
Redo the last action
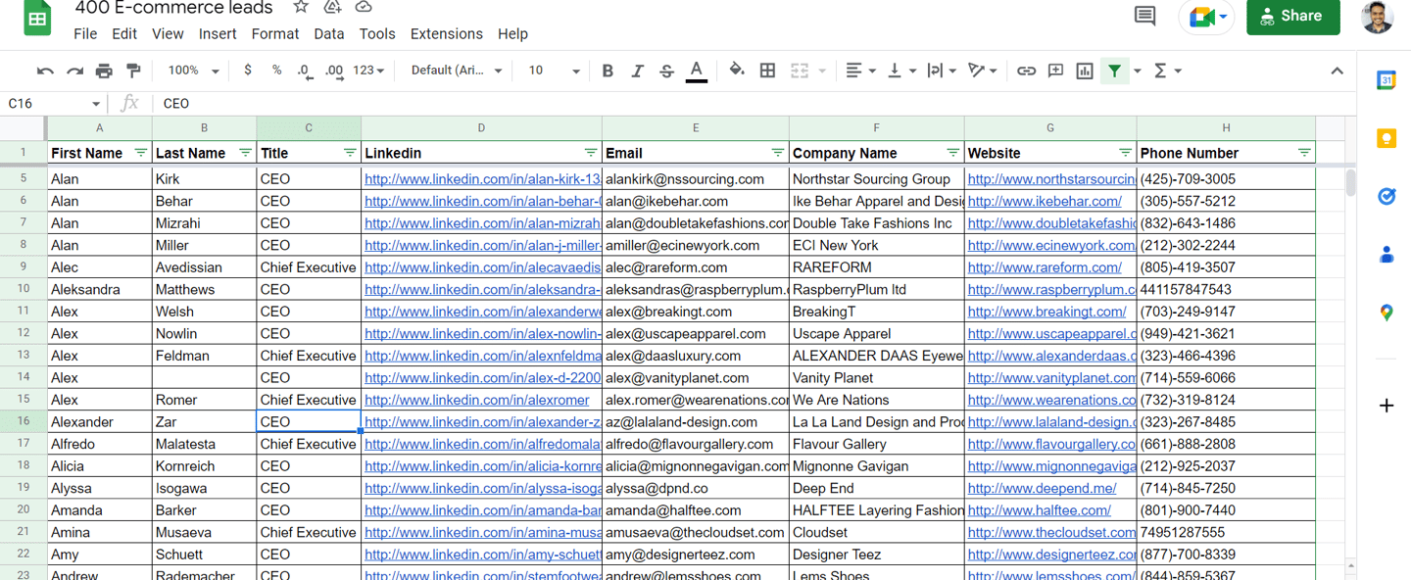point(74,71)
